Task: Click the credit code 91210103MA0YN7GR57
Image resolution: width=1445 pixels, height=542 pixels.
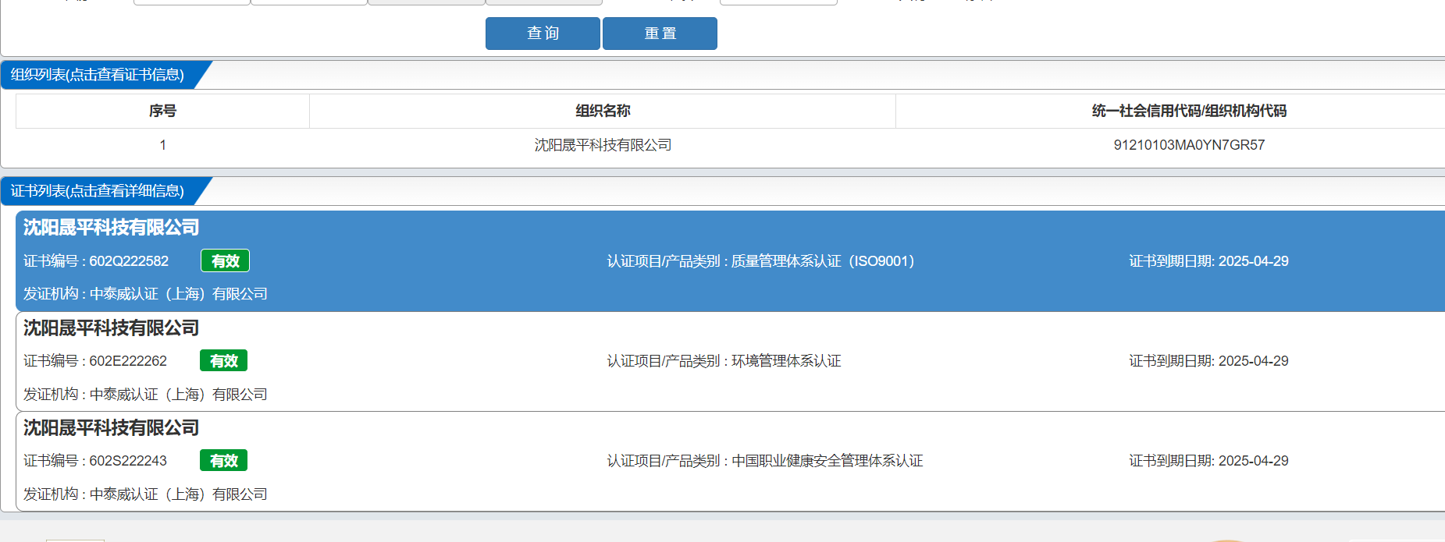Action: tap(1189, 145)
